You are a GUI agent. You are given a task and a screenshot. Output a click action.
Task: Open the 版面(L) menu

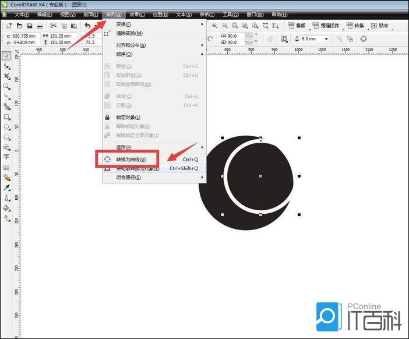coord(91,15)
